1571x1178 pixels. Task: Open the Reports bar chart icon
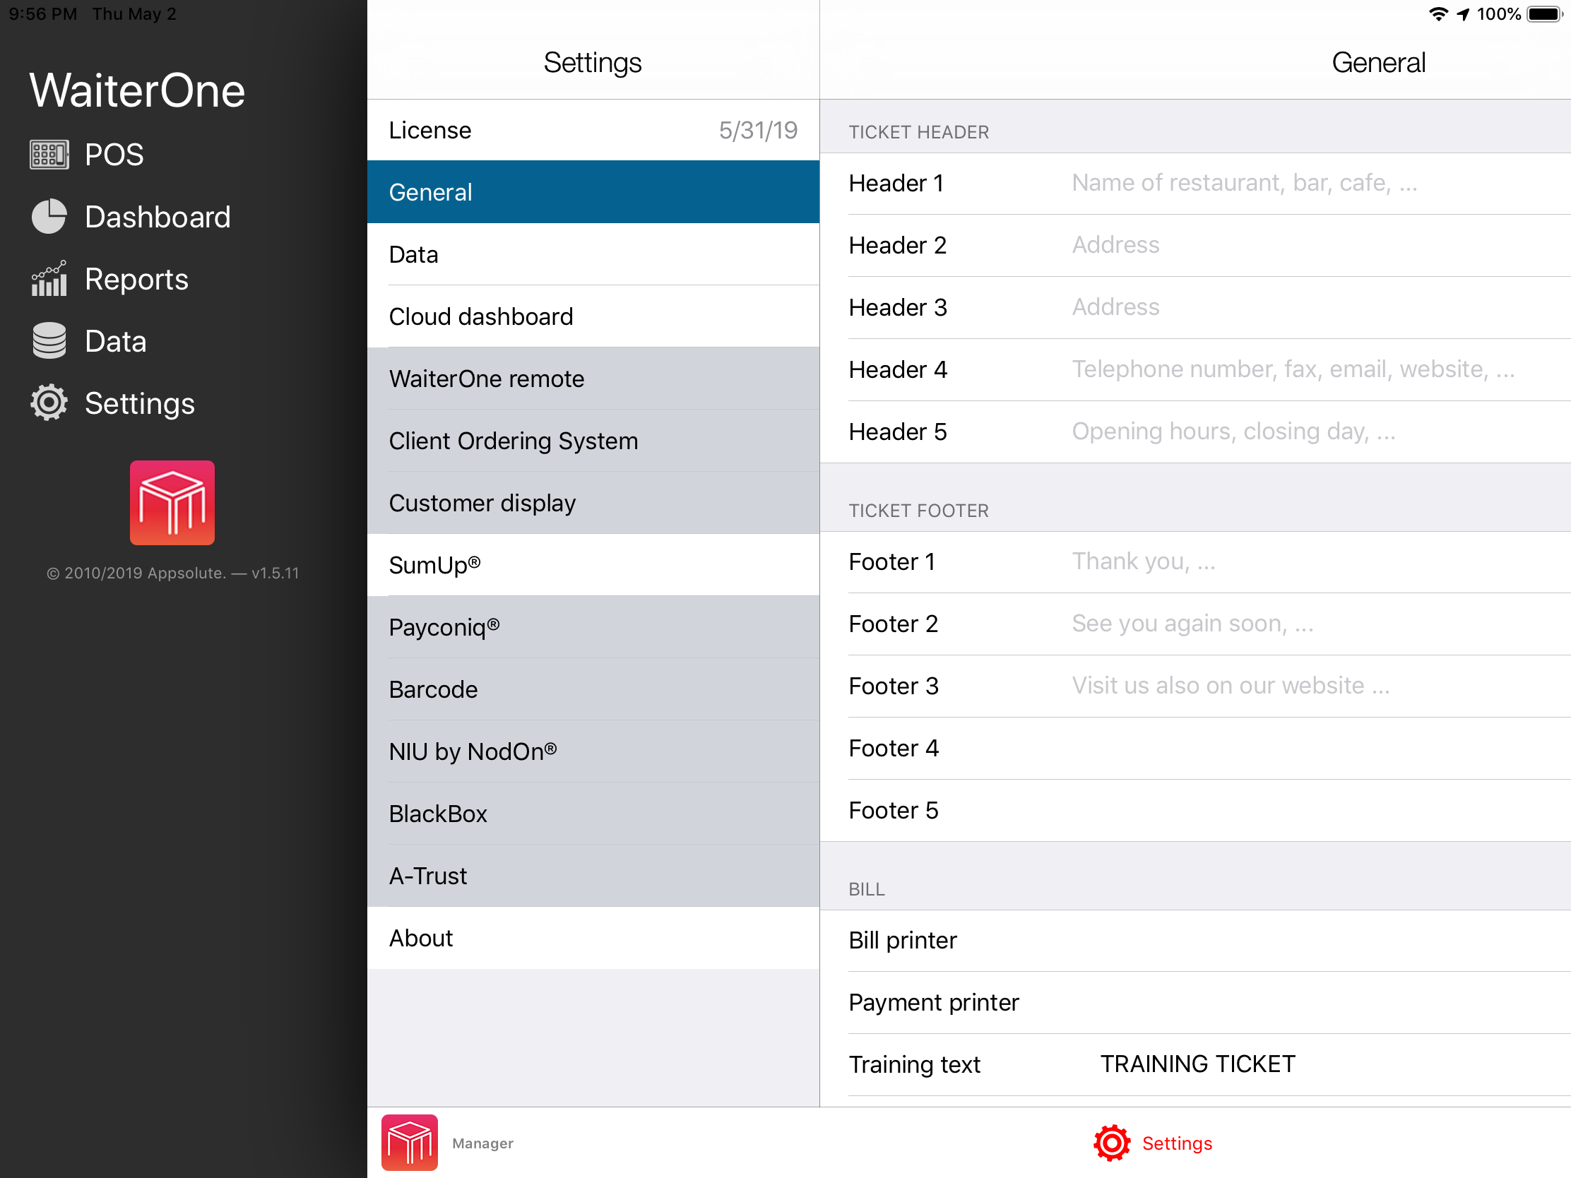[x=49, y=278]
